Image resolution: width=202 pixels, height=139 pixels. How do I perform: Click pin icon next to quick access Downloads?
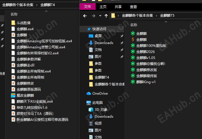[122, 43]
